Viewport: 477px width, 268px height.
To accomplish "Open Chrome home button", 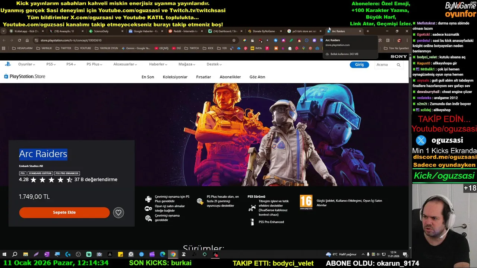I will click(x=27, y=40).
